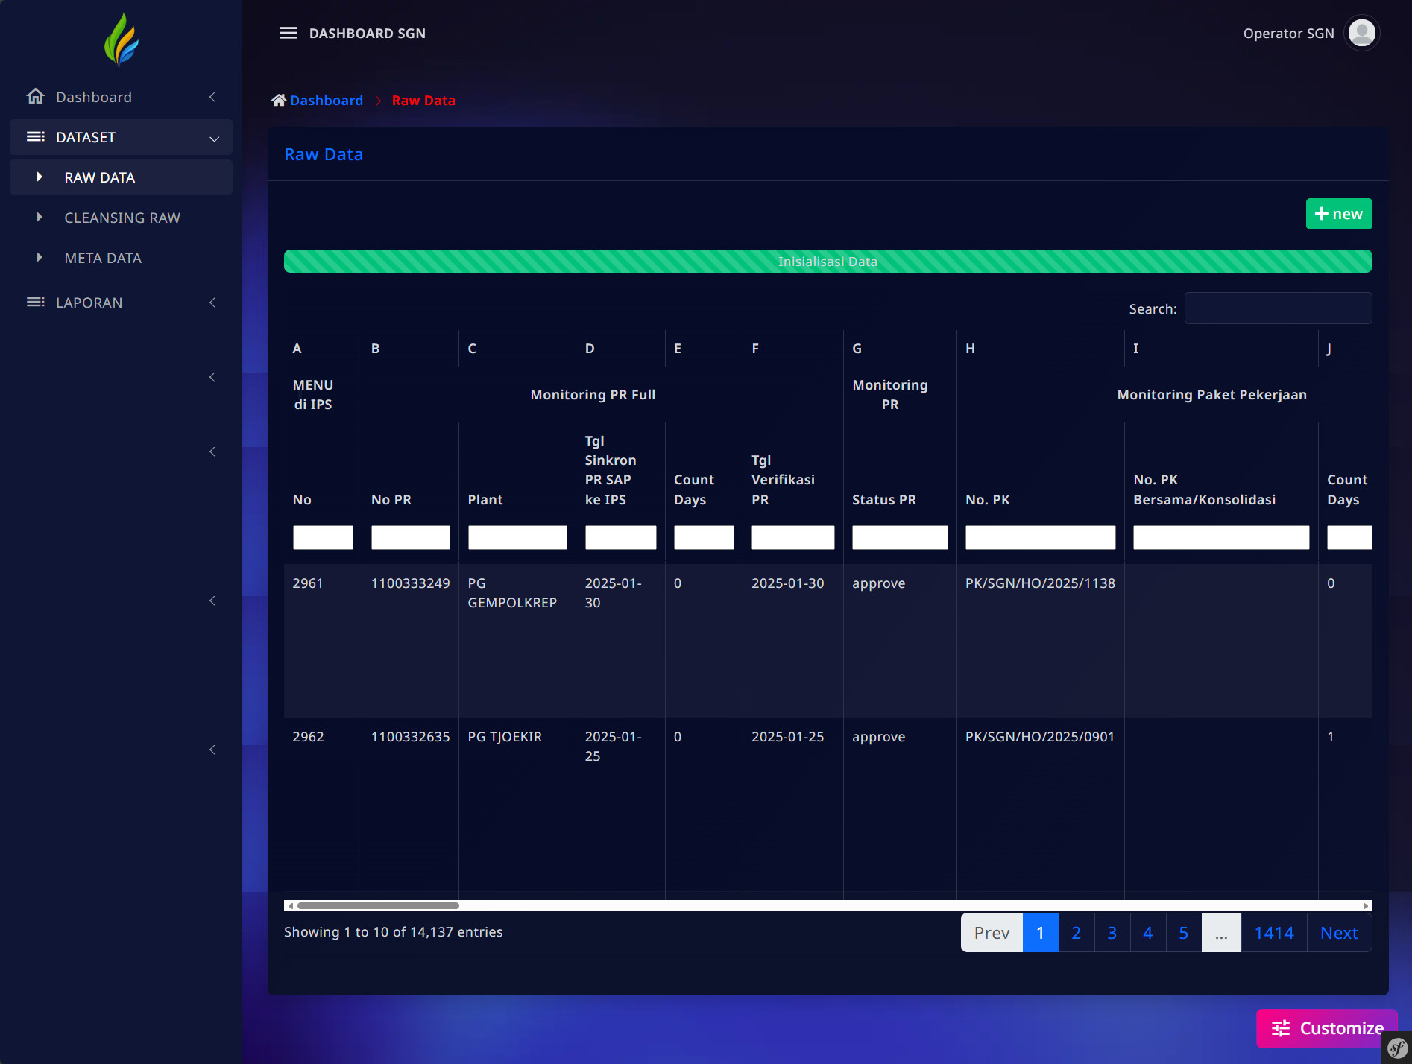
Task: Sort by No. PK column header
Action: 988,499
